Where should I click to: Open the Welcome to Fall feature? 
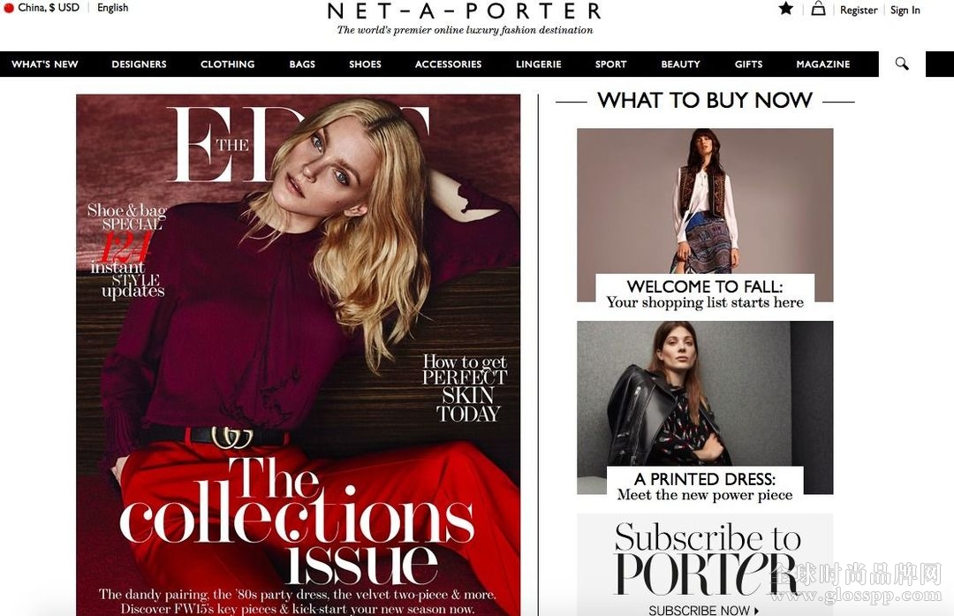click(705, 216)
